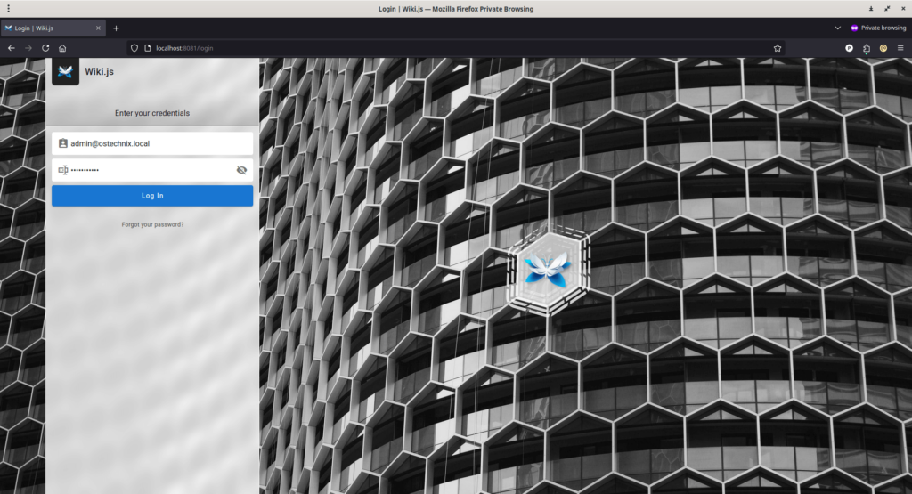This screenshot has width=912, height=494.
Task: Bookmark this page with the star
Action: (778, 48)
